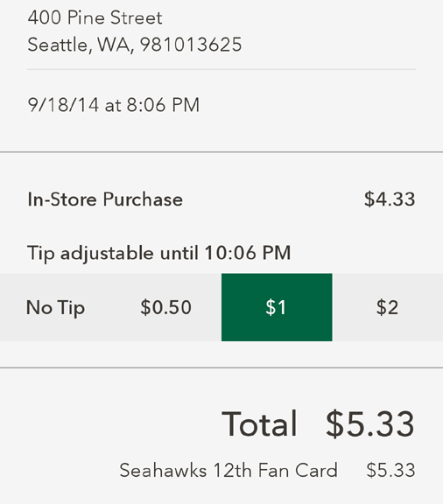Click the divider line below the address

click(x=221, y=69)
